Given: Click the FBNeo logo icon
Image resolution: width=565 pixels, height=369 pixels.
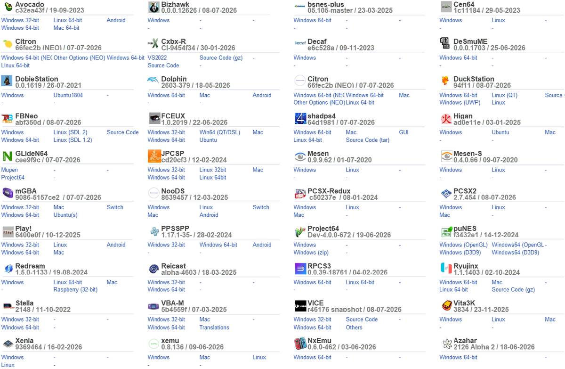Looking at the screenshot, I should 7,119.
